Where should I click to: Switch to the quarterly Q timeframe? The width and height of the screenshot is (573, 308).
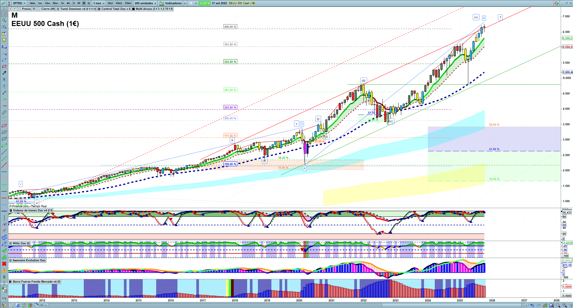(89, 3)
